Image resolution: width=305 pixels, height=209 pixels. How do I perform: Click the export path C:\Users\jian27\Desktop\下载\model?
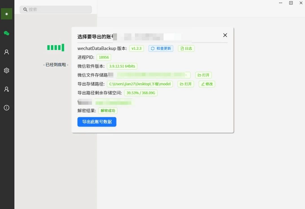point(140,84)
